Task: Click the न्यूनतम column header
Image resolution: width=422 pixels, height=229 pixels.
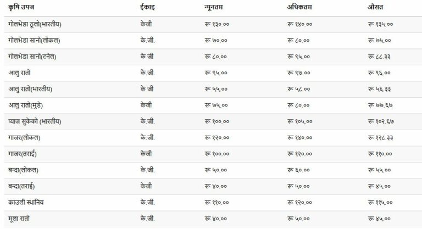Action: tap(214, 7)
